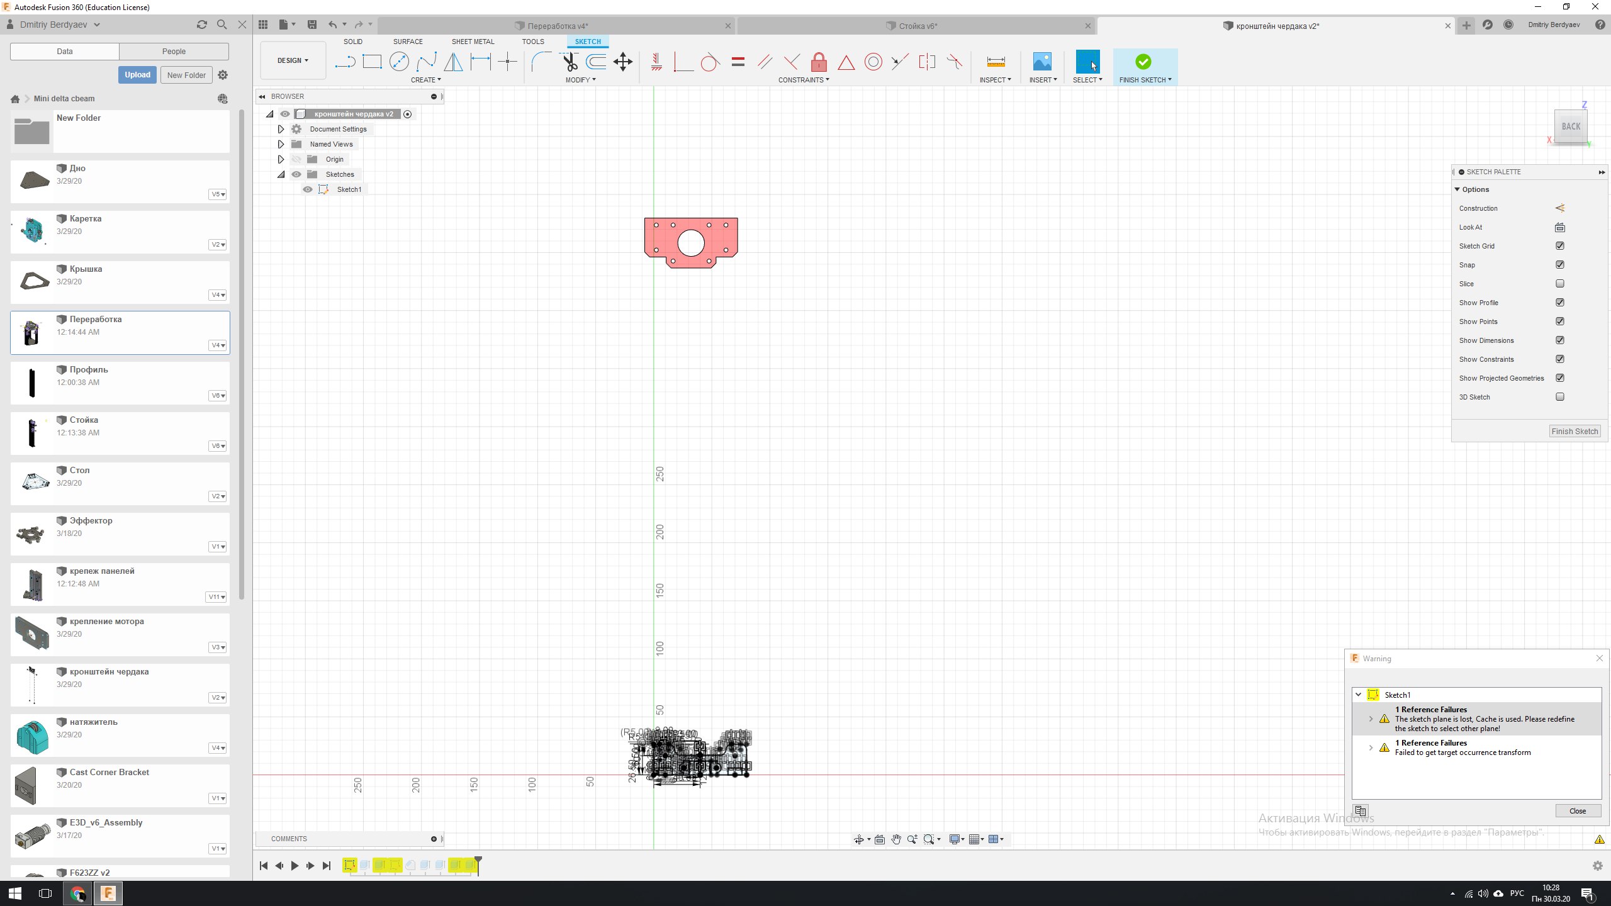This screenshot has width=1611, height=906.
Task: Uncheck the Sketch Grid option
Action: coord(1559,246)
